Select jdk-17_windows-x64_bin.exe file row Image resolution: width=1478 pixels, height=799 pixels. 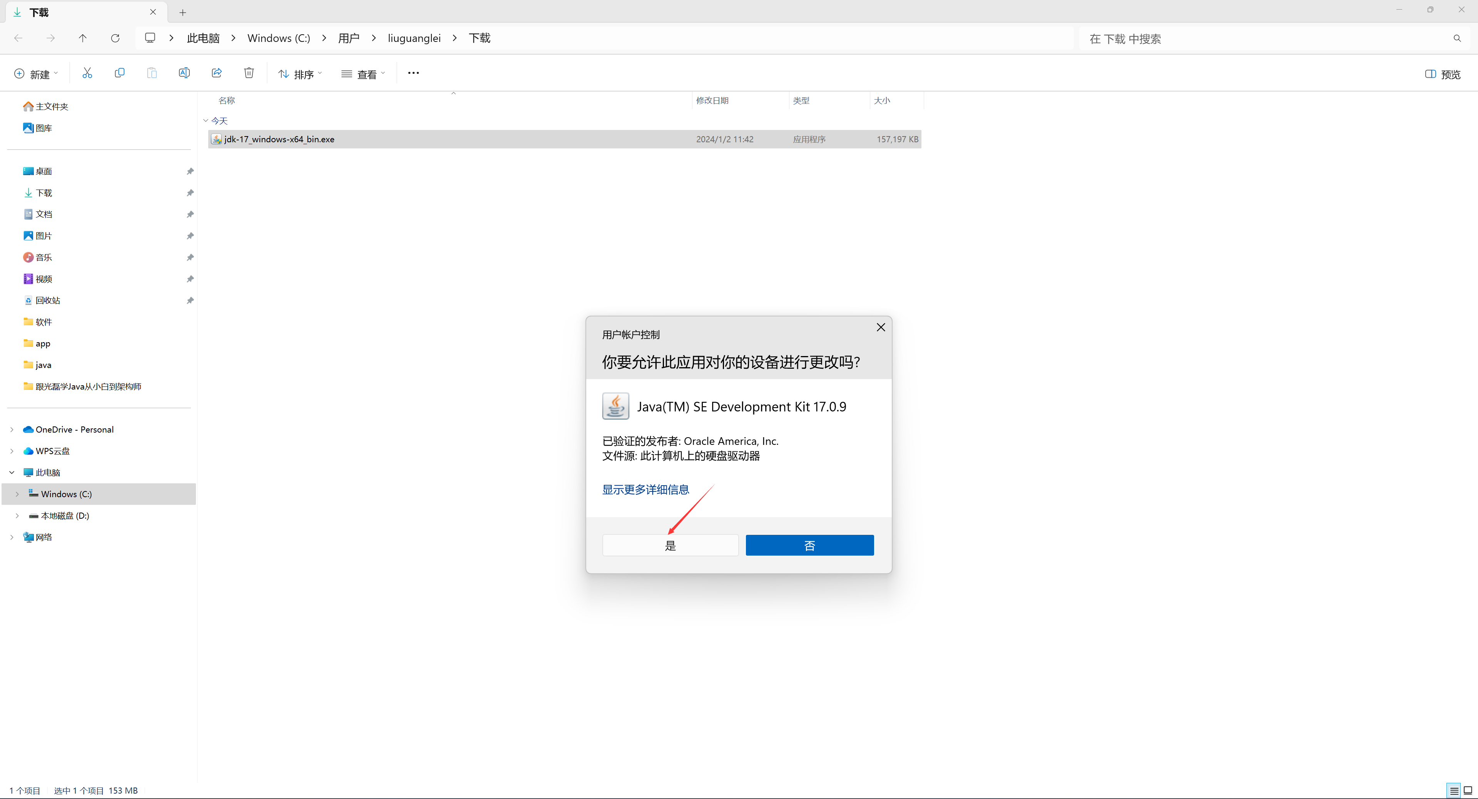tap(565, 139)
